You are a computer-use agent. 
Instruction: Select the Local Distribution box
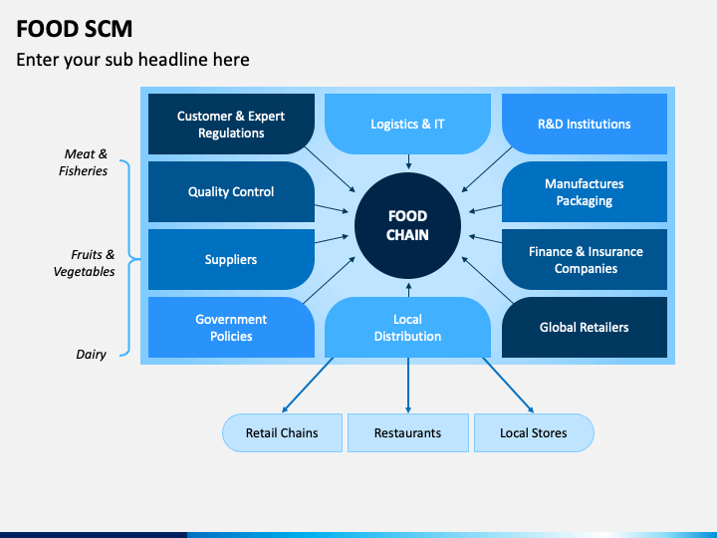tap(407, 327)
